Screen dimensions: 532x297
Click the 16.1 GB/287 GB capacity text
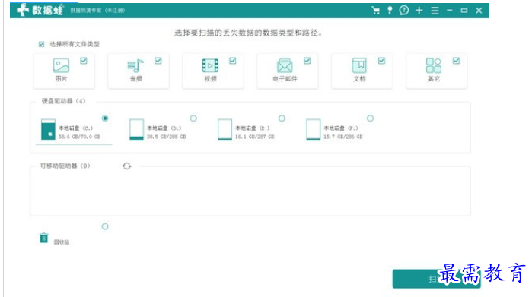point(255,137)
